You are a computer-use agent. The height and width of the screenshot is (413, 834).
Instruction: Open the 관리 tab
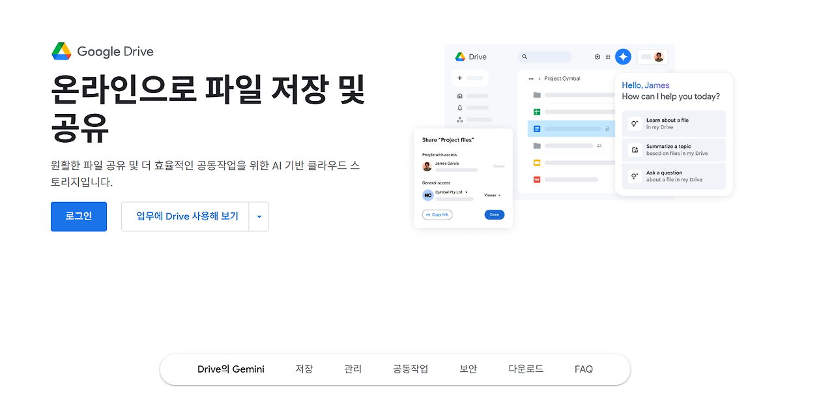[x=353, y=369]
